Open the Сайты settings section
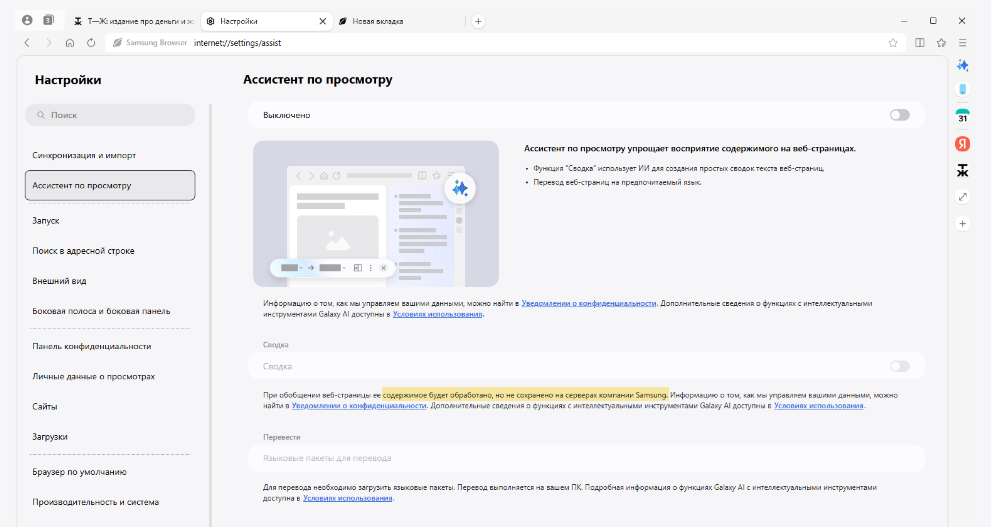 (110, 406)
